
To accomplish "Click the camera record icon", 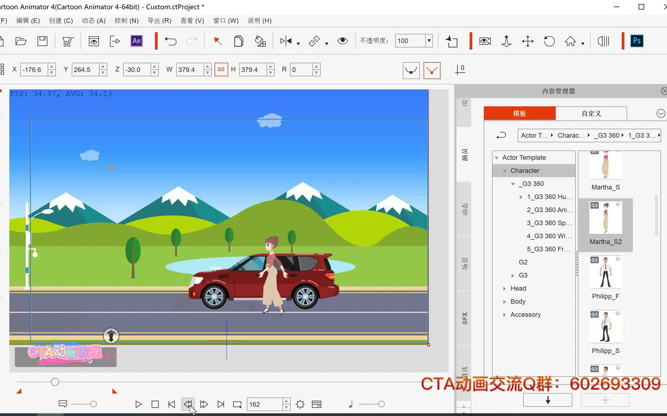I will 485,41.
